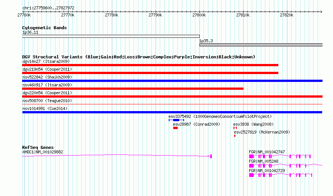Click the AHDC1 terminal exon block
Viewport: 333px width, 196px height.
pyautogui.click(x=211, y=156)
